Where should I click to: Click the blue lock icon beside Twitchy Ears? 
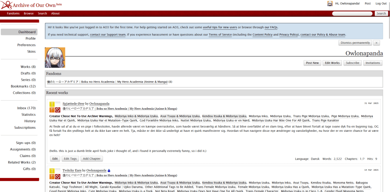point(109,170)
